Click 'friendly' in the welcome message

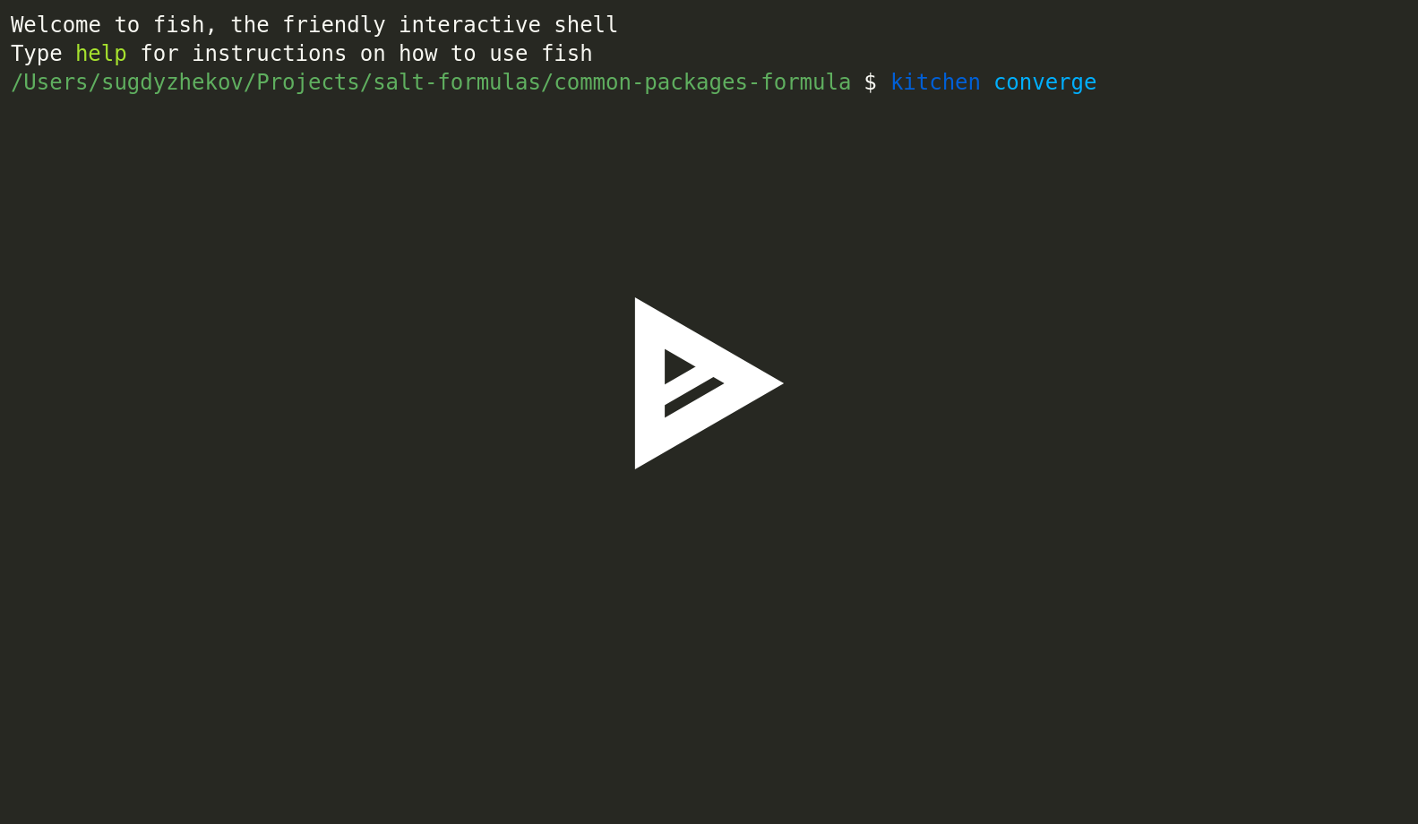point(334,25)
